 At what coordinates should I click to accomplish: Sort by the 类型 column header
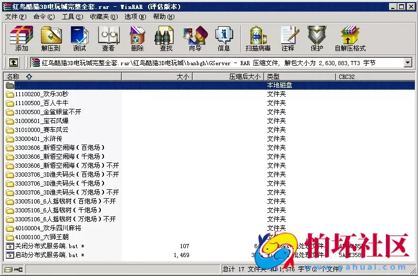coord(300,77)
